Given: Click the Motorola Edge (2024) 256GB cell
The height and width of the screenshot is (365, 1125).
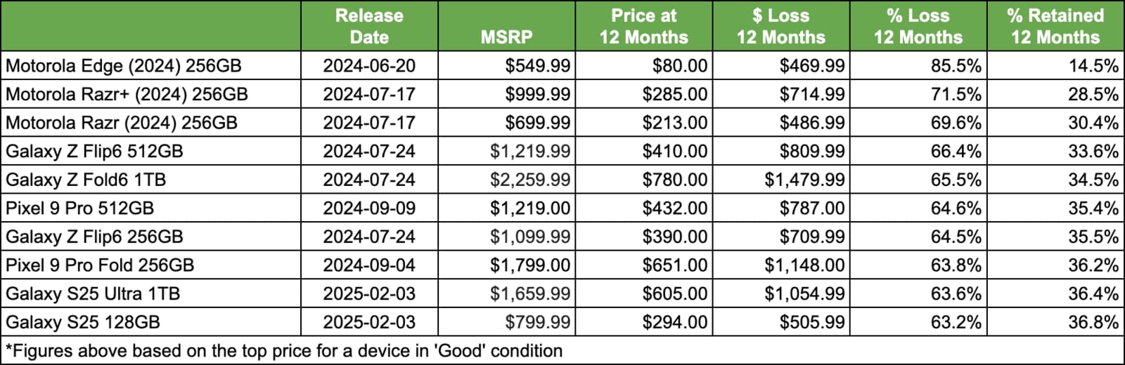Looking at the screenshot, I should pos(150,66).
